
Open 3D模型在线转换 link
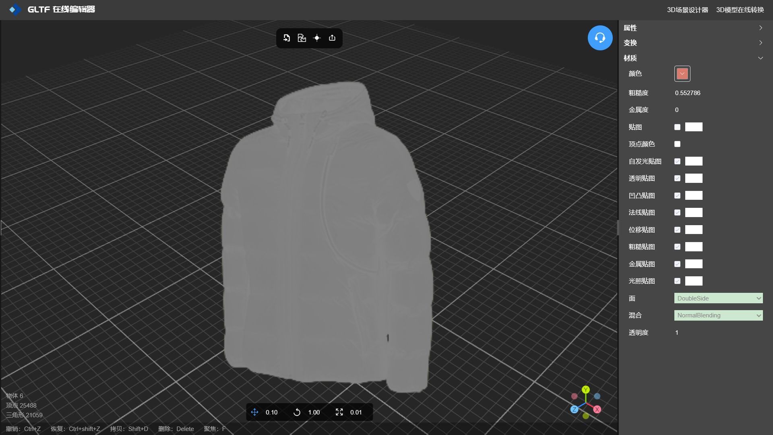740,10
